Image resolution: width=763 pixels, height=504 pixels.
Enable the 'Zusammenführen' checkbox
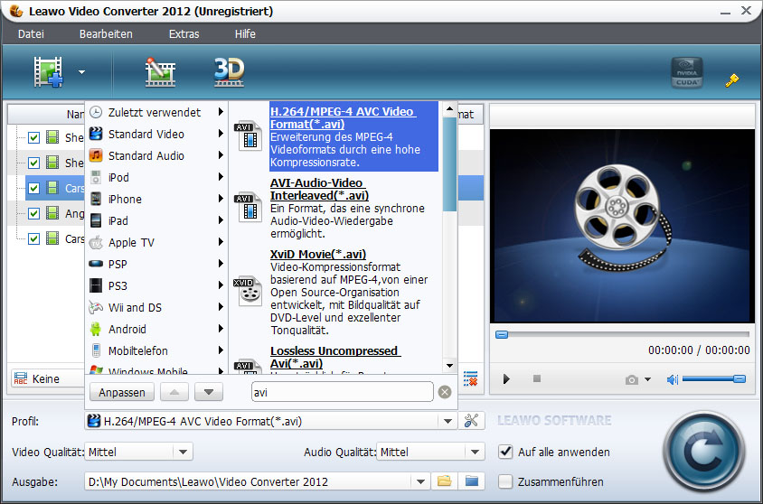506,481
